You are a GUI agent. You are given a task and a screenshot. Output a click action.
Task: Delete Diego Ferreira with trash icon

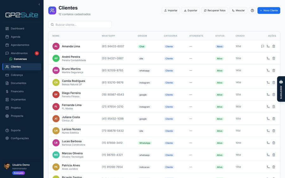pos(274,95)
